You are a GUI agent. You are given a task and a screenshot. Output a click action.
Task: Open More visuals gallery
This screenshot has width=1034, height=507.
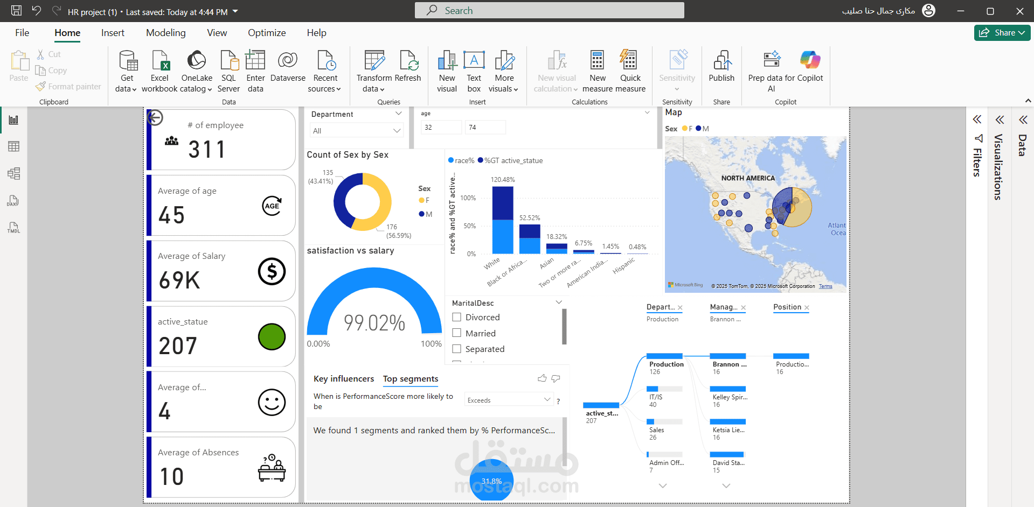pos(504,71)
